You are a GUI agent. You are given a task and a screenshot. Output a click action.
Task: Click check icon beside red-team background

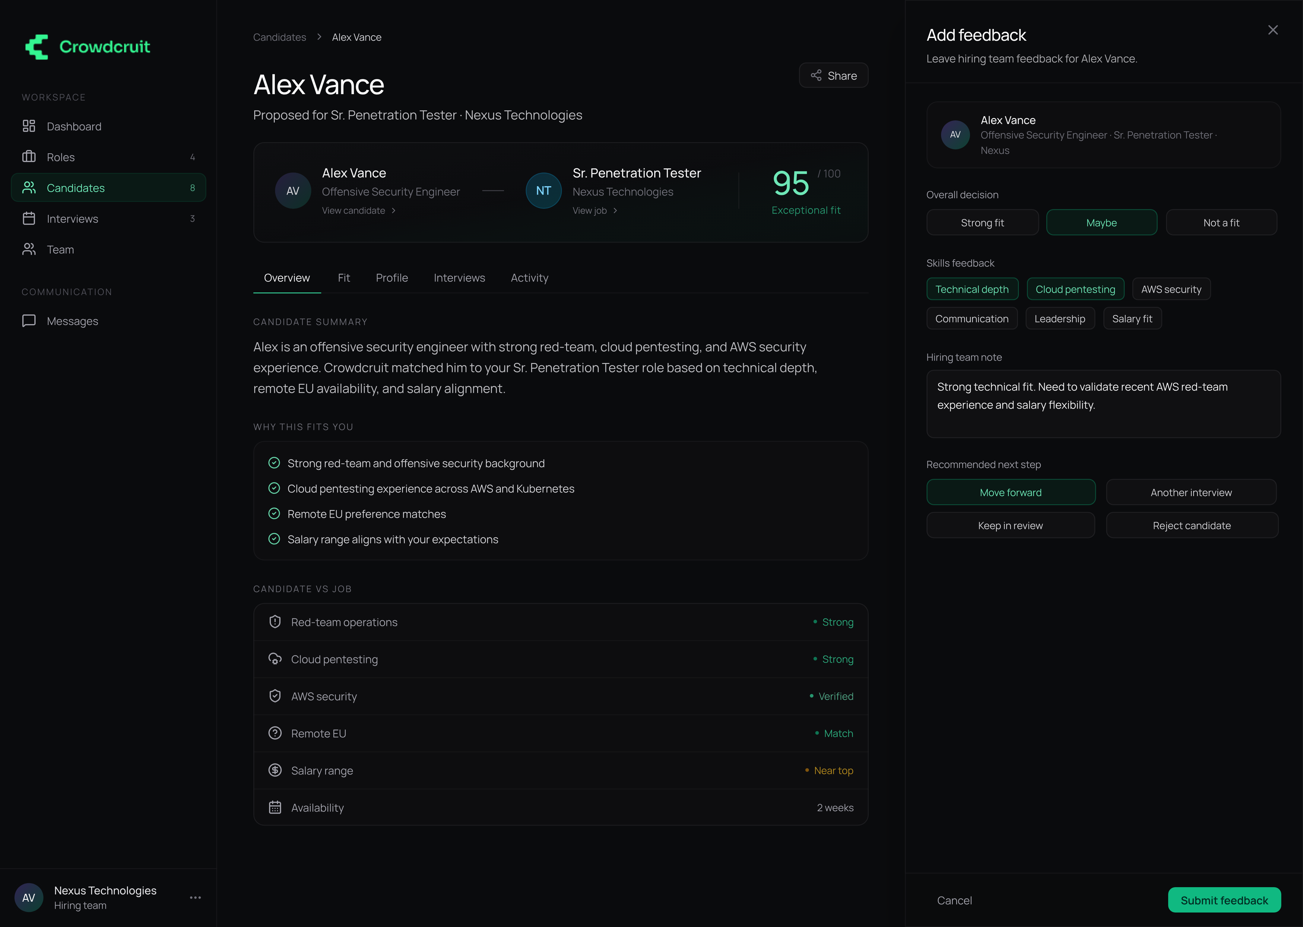click(274, 463)
